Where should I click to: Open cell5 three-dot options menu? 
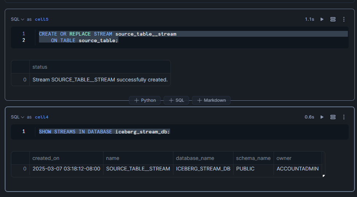pyautogui.click(x=344, y=19)
